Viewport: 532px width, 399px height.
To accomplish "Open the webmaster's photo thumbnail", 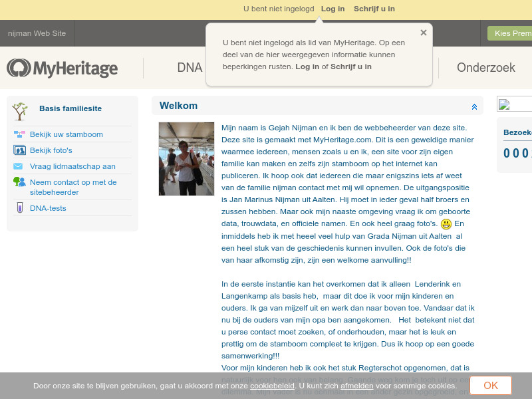I will [x=186, y=158].
